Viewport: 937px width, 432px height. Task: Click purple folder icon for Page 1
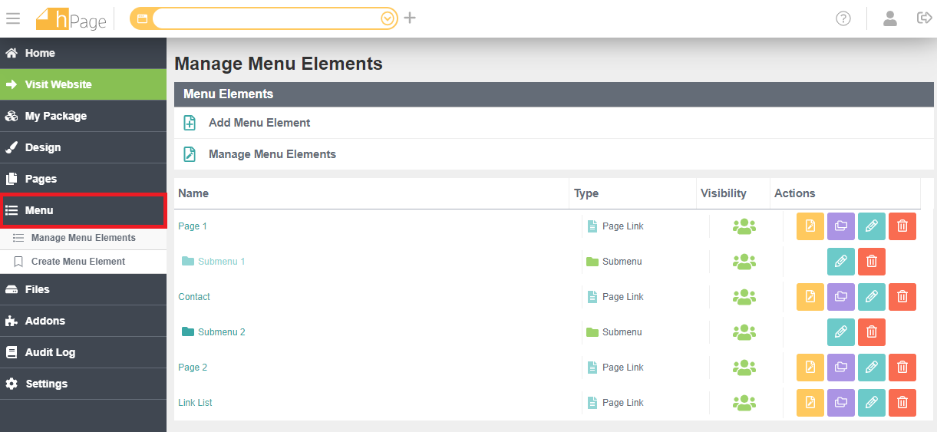[x=841, y=226]
